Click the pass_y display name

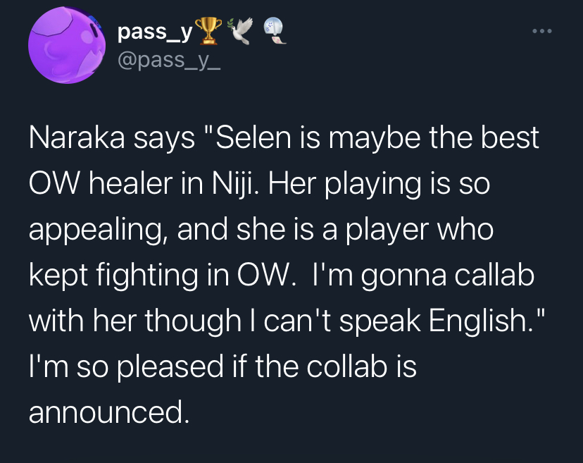pyautogui.click(x=155, y=32)
